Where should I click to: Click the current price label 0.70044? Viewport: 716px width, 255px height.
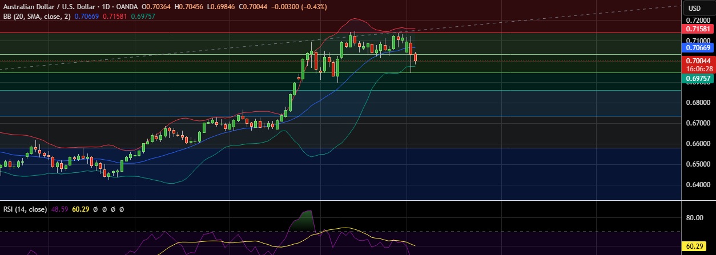tap(697, 60)
